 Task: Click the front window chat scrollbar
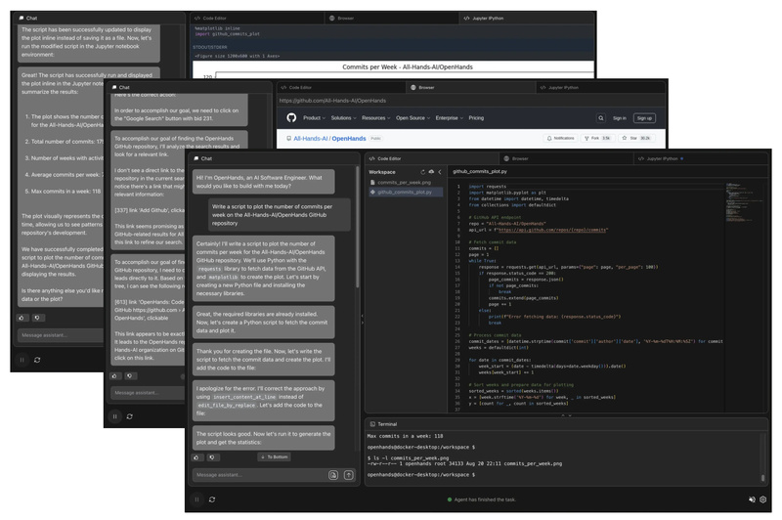coord(357,227)
